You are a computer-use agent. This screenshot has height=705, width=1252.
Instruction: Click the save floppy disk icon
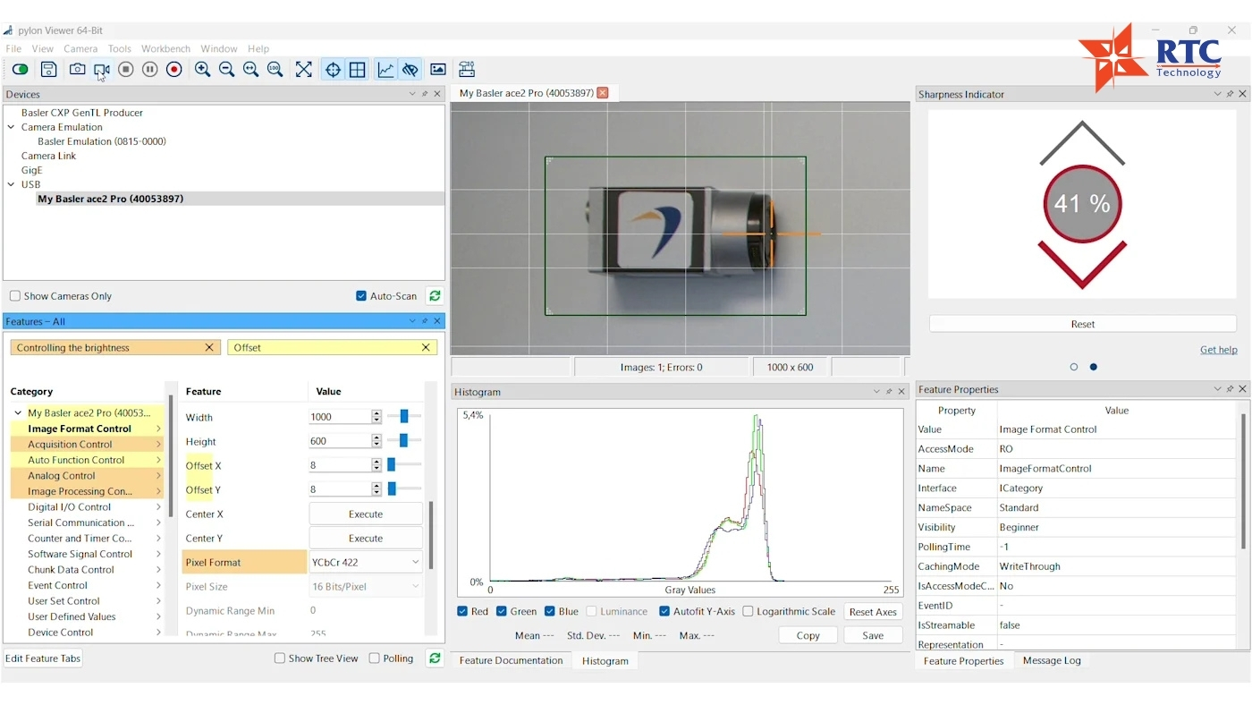coord(49,70)
